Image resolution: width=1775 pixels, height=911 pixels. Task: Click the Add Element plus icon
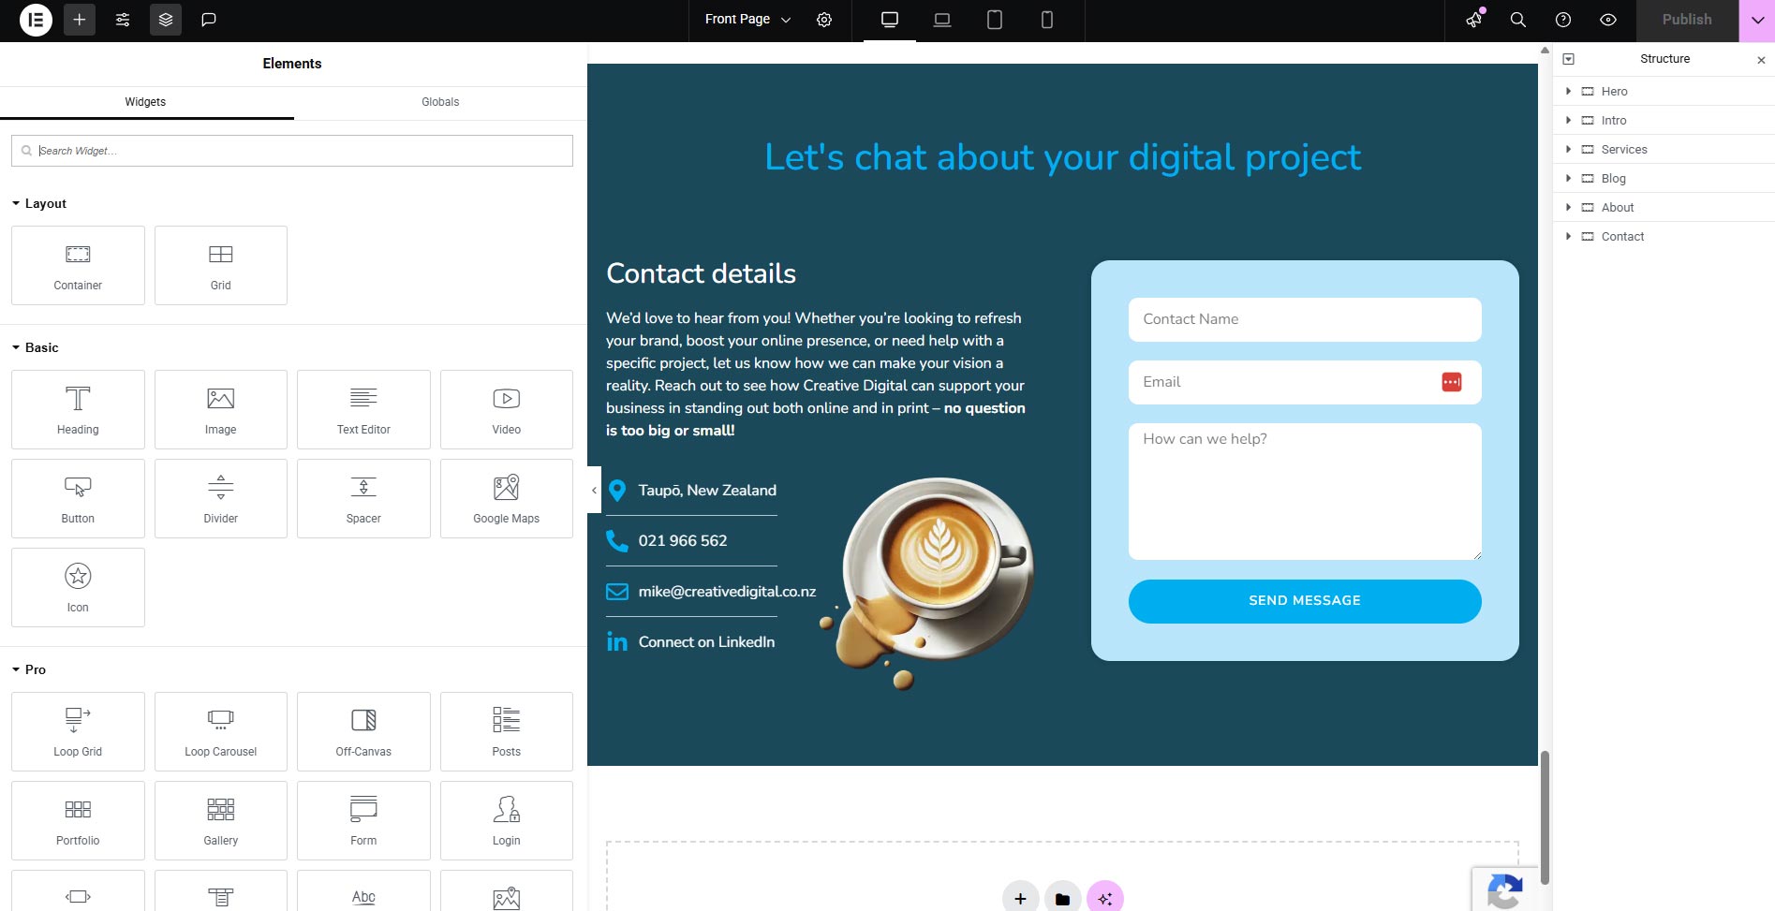80,20
